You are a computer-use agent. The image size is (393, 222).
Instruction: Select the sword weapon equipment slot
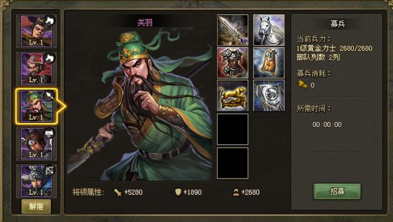pos(233,30)
